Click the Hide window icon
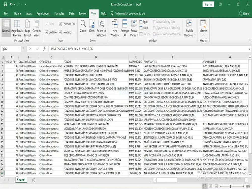The height and width of the screenshot is (189, 252). (141, 28)
